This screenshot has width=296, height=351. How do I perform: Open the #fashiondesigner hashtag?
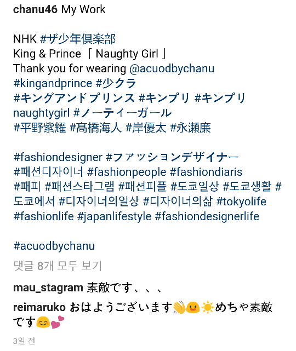click(58, 157)
